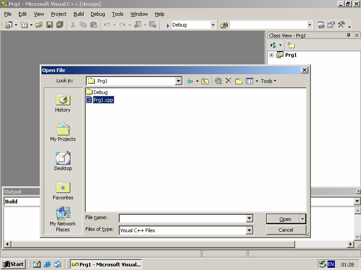Click the Open File toolbar icon
361x270 pixels.
tap(39, 25)
